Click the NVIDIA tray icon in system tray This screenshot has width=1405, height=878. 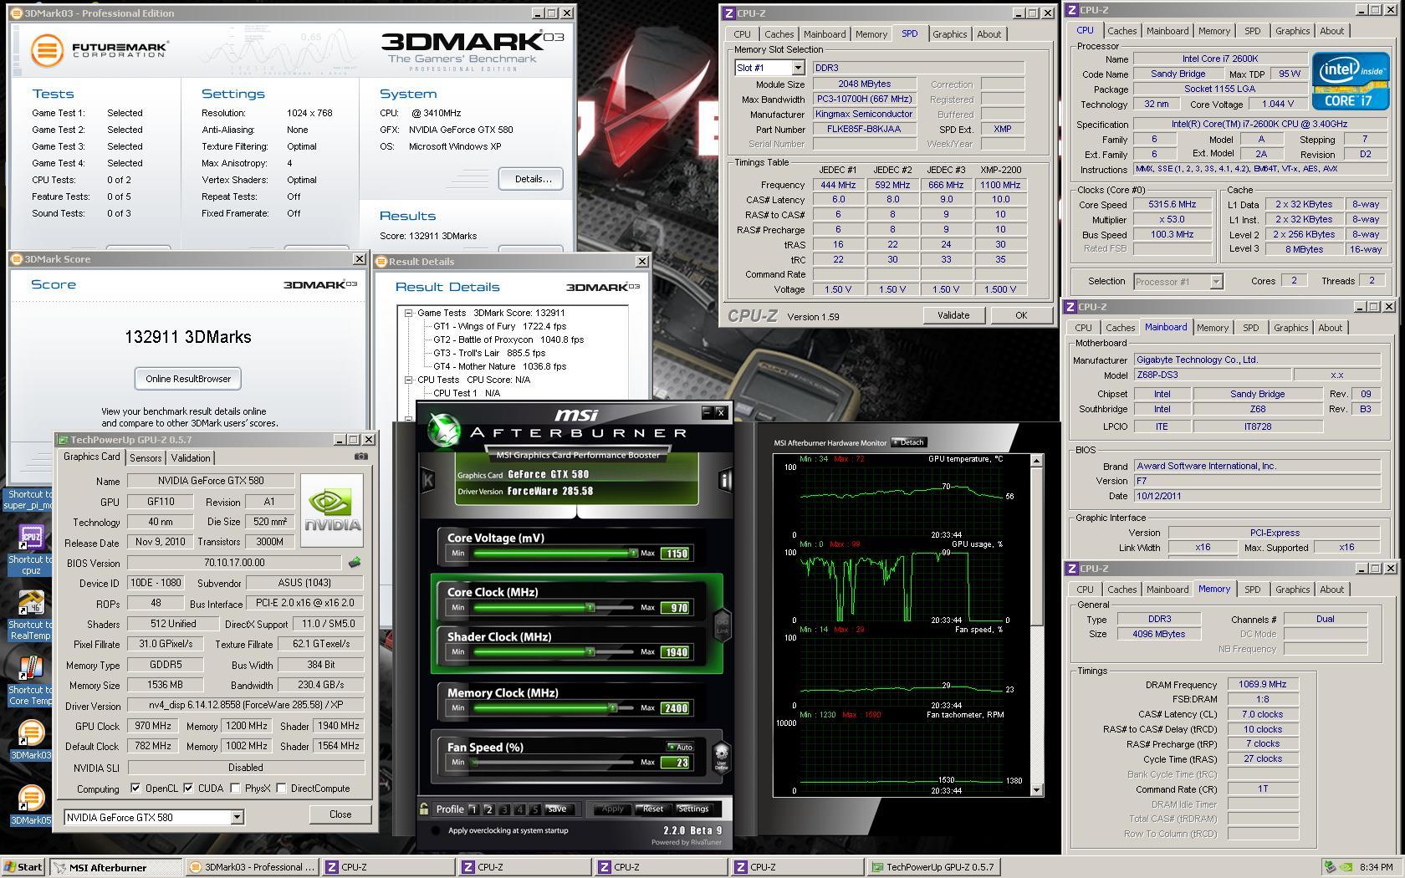(1346, 867)
